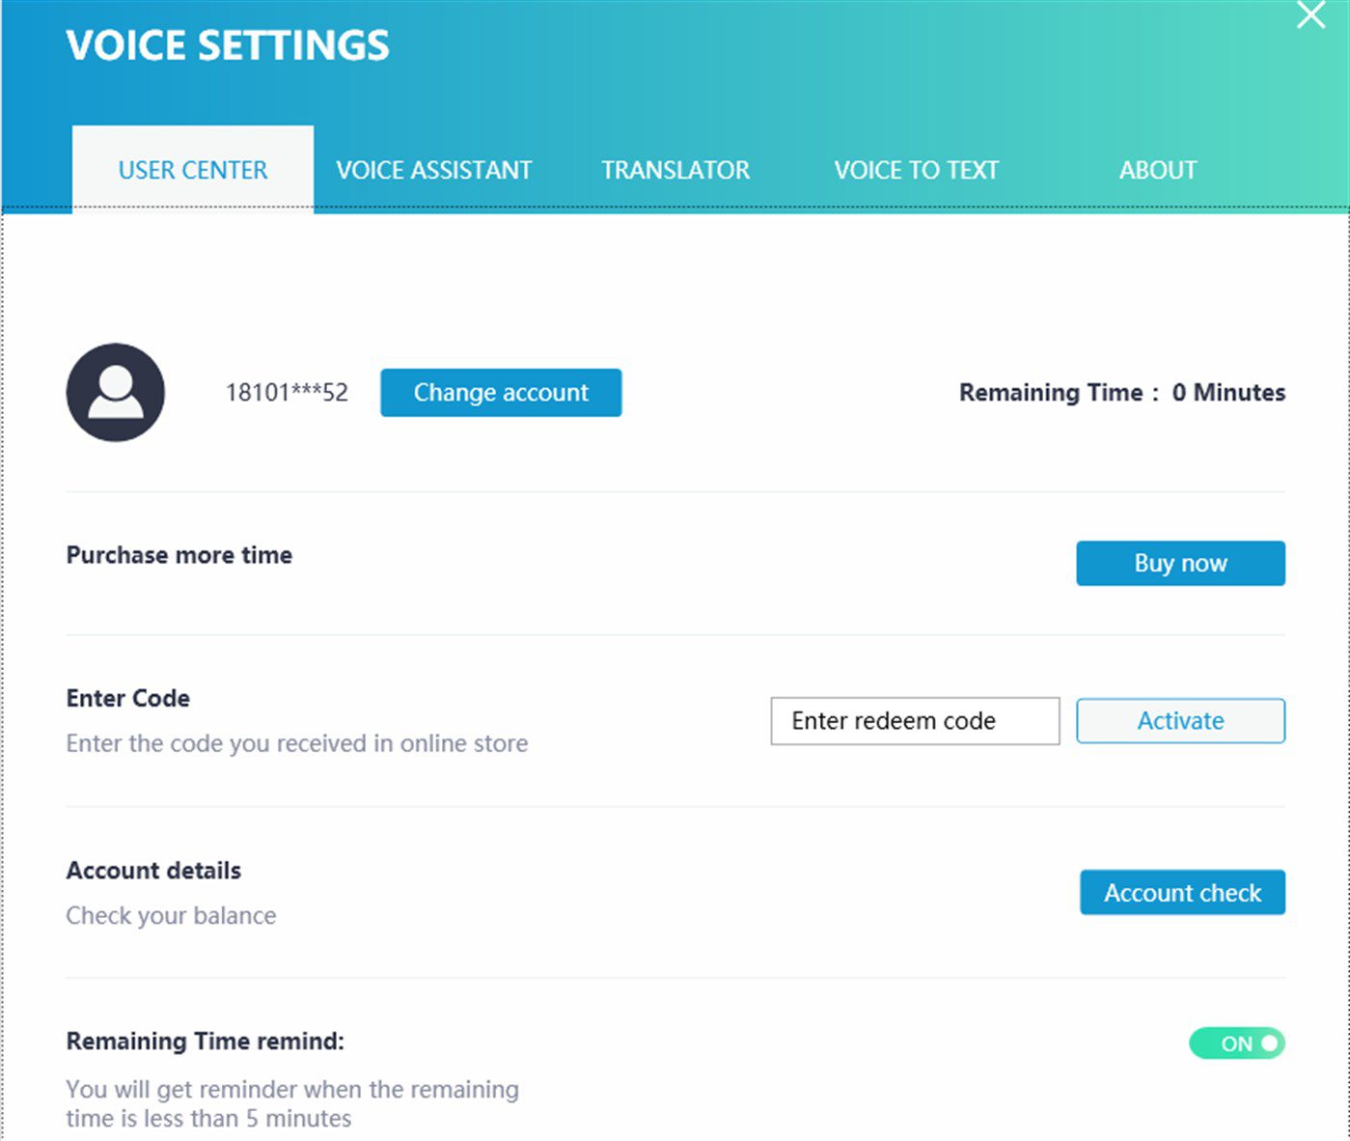Open the User Center tab
This screenshot has height=1141, width=1350.
tap(193, 170)
